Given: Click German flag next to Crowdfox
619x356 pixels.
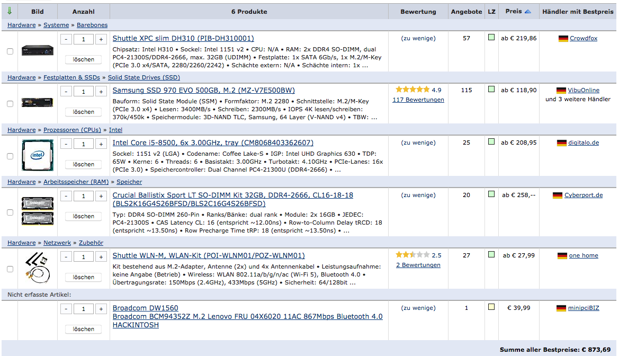Looking at the screenshot, I should coord(563,38).
